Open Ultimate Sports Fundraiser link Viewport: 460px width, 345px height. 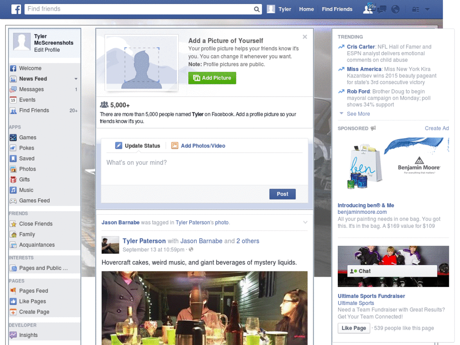[371, 296]
